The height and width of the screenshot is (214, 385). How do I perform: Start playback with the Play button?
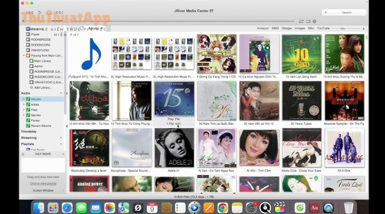[40, 12]
